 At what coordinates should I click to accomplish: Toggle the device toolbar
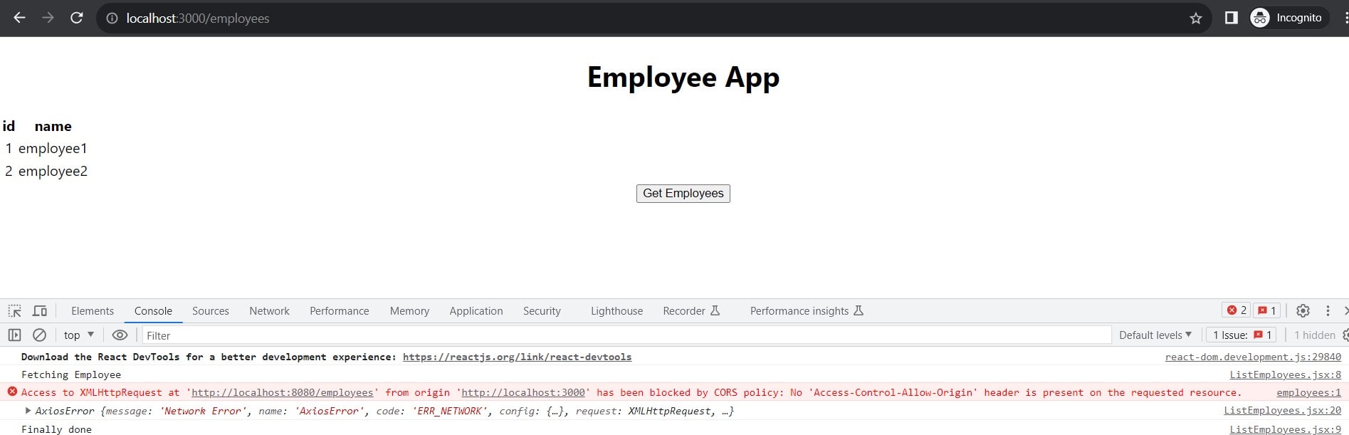tap(40, 311)
